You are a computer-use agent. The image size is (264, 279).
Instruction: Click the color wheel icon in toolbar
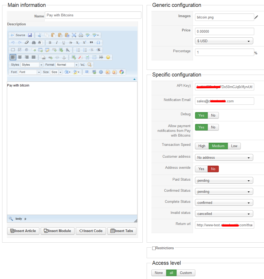[121, 72]
